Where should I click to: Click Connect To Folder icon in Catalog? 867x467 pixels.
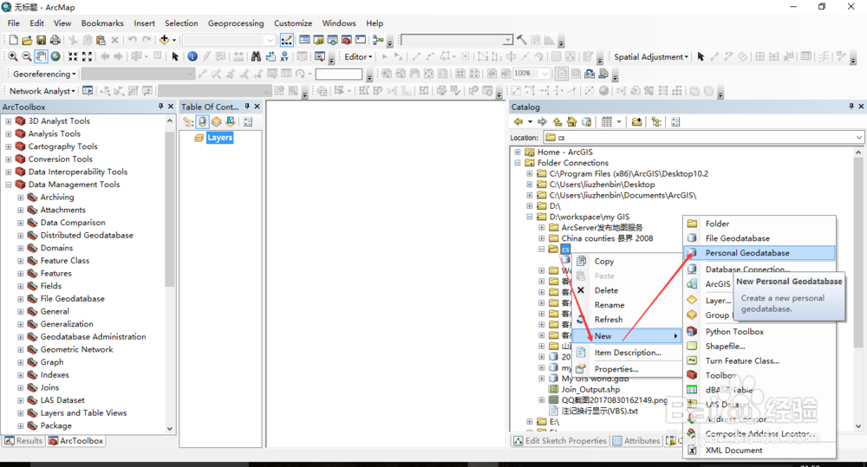(x=636, y=121)
